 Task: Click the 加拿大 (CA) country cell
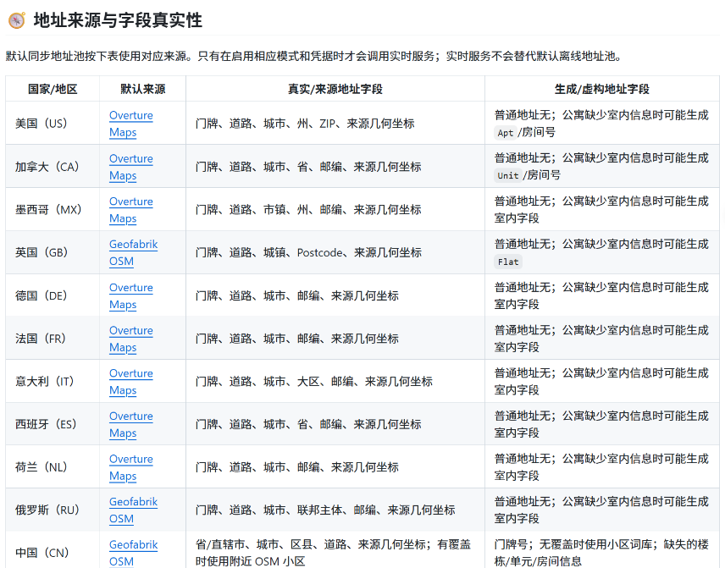pos(53,167)
